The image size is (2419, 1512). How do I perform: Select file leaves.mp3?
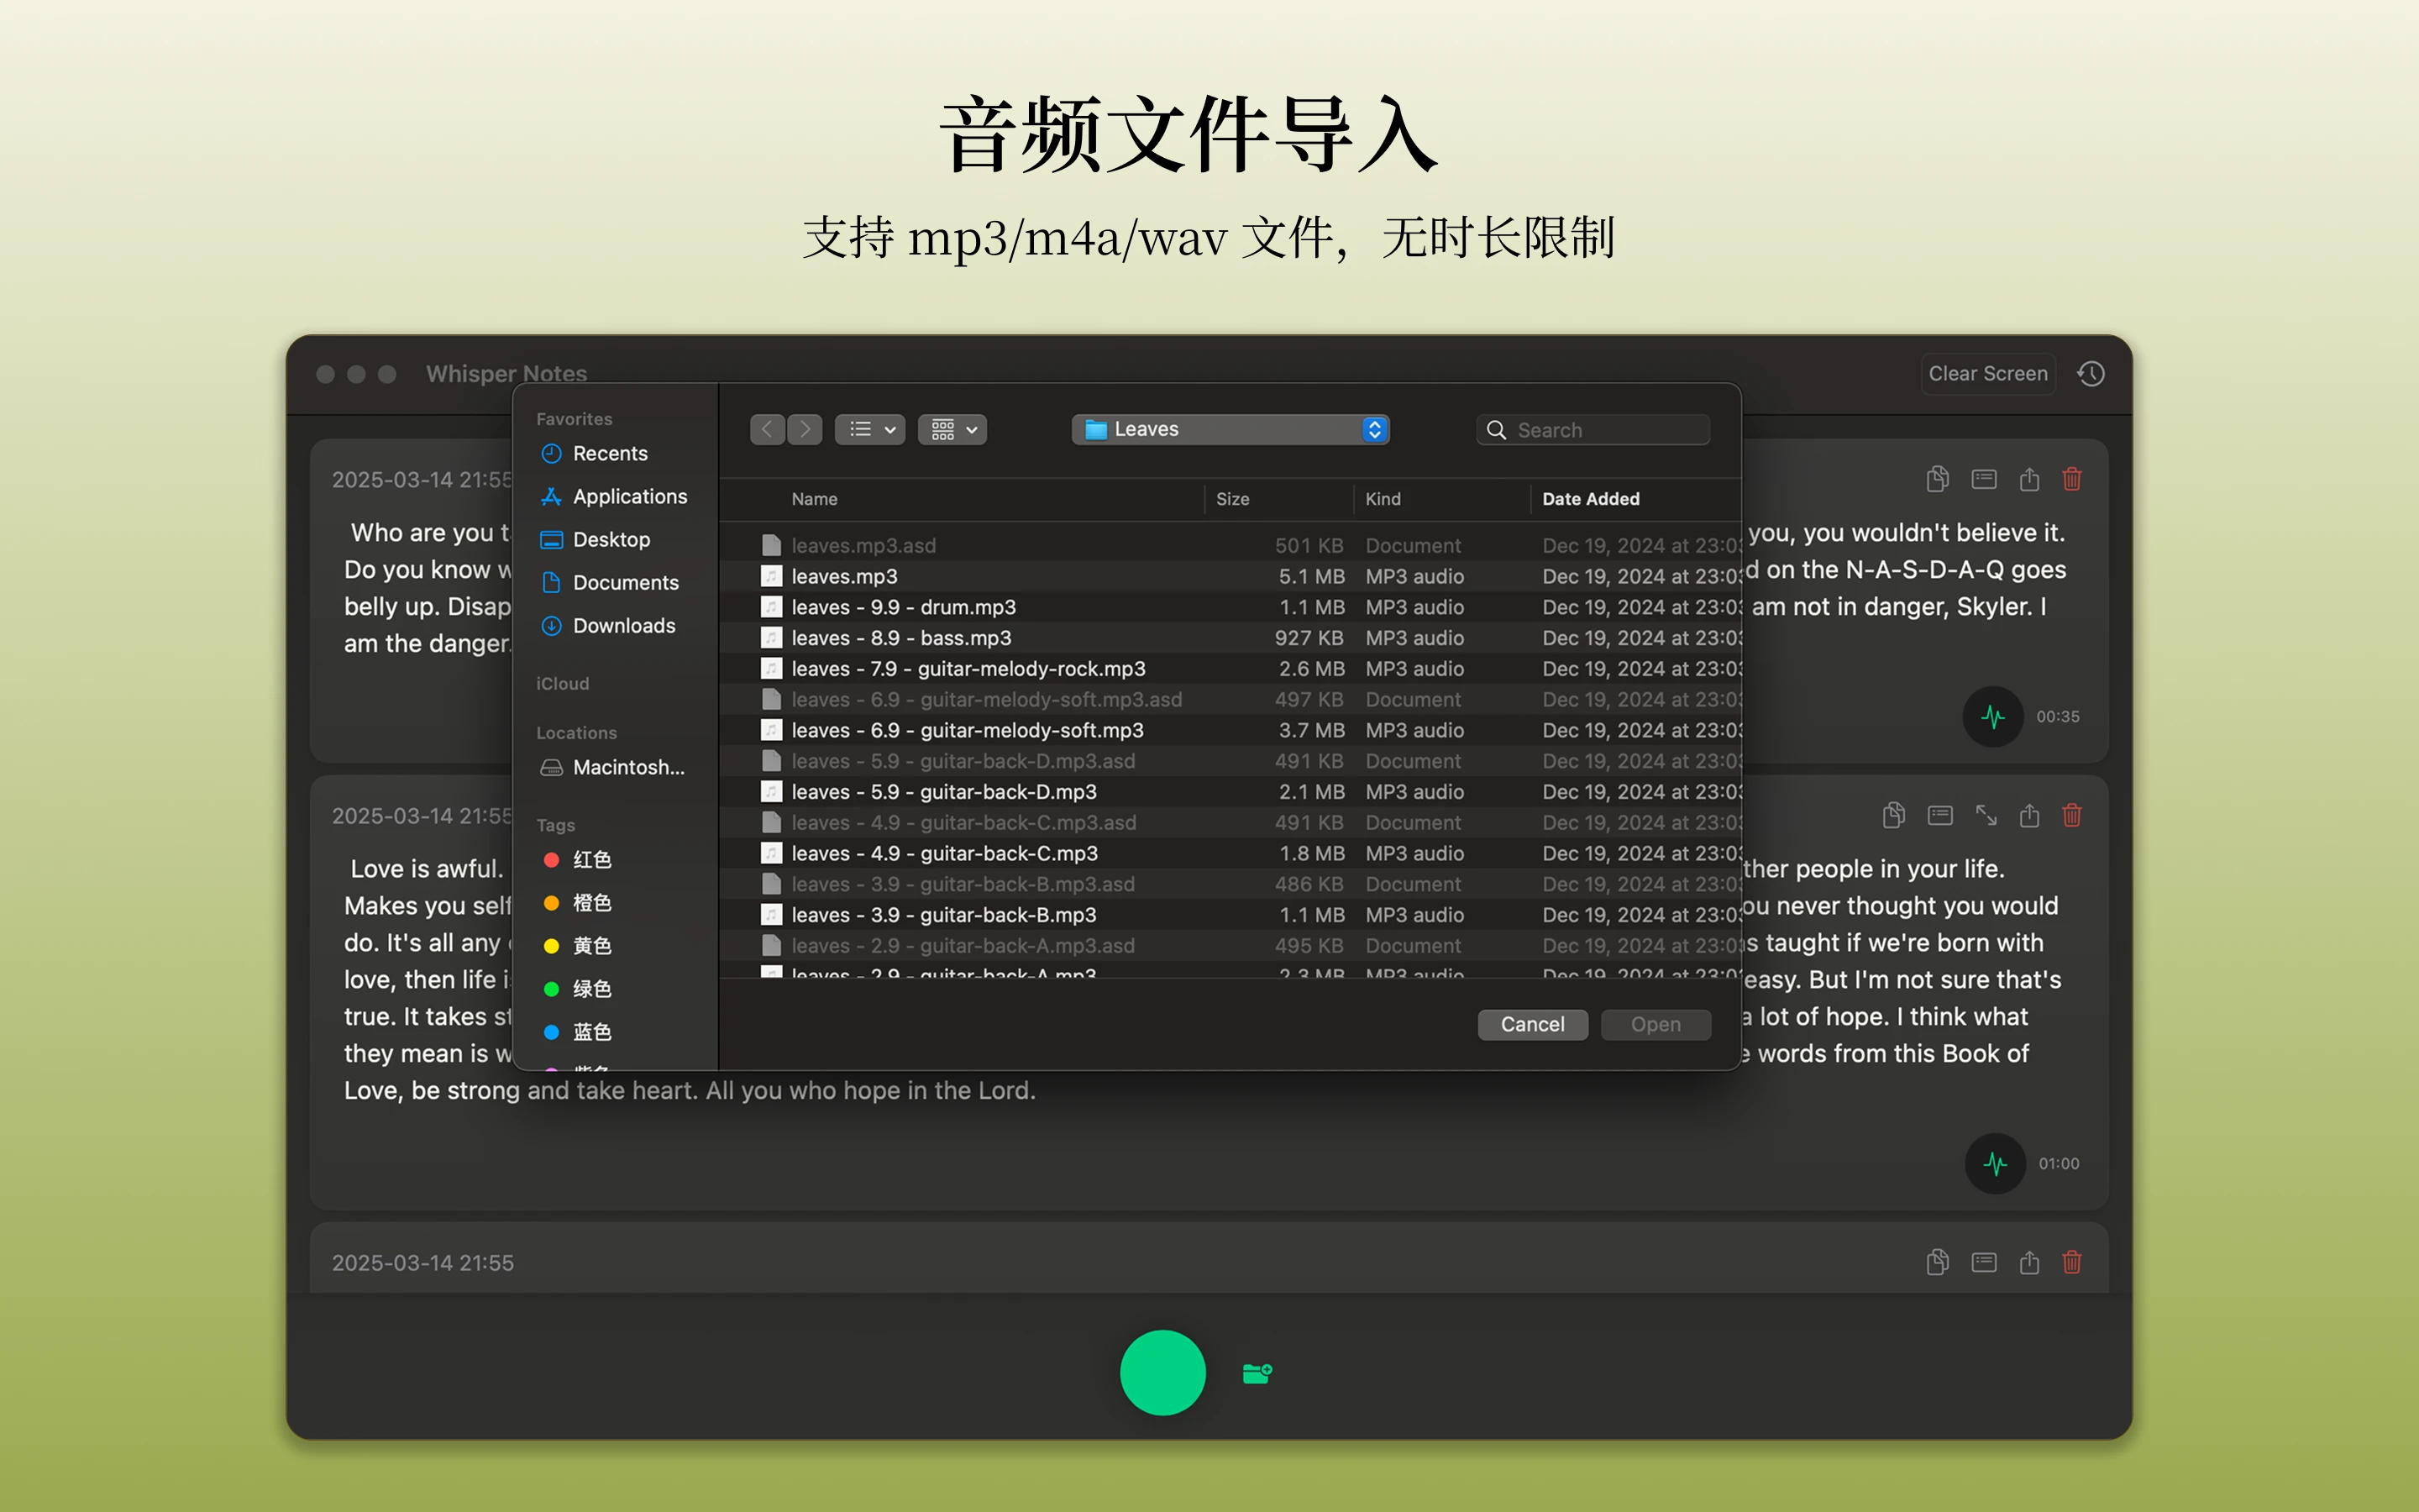1230,576
